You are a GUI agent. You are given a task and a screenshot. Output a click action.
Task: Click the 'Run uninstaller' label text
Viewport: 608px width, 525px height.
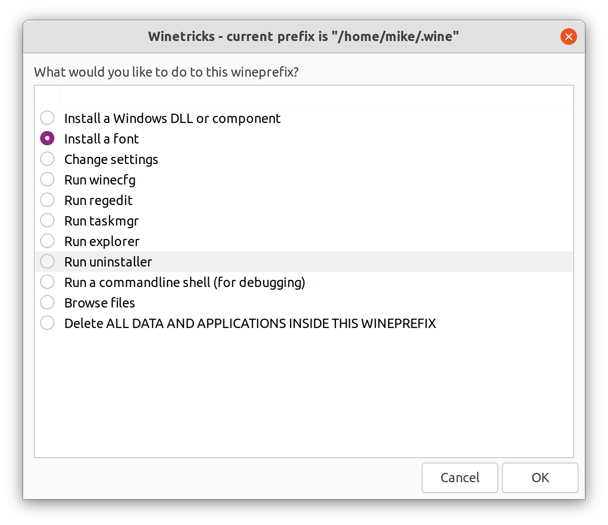[x=108, y=262]
